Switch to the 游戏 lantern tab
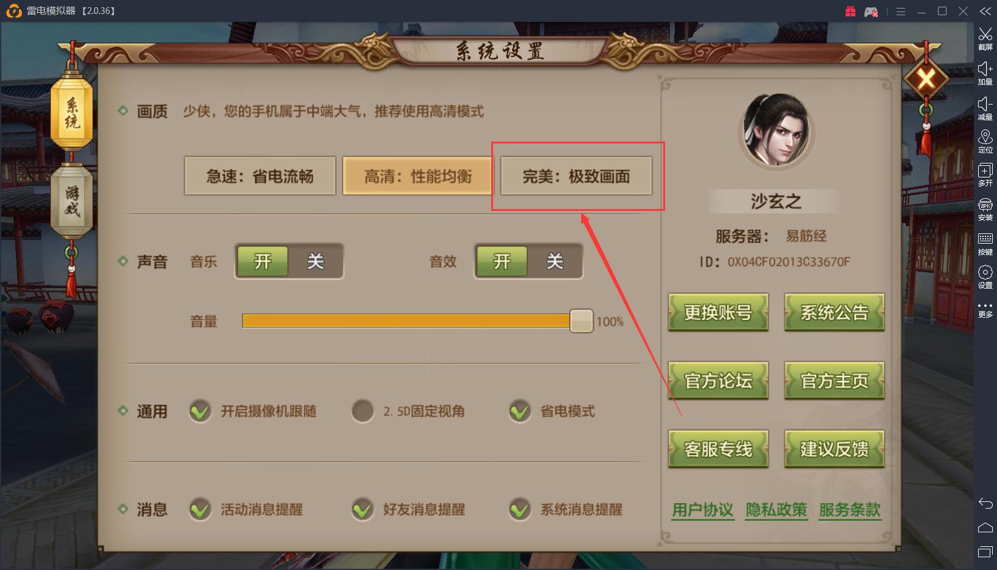The image size is (997, 570). (x=72, y=201)
